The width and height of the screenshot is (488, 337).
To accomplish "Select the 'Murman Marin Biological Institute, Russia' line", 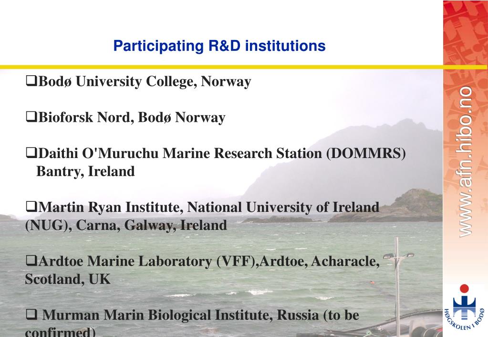I will point(201,315).
